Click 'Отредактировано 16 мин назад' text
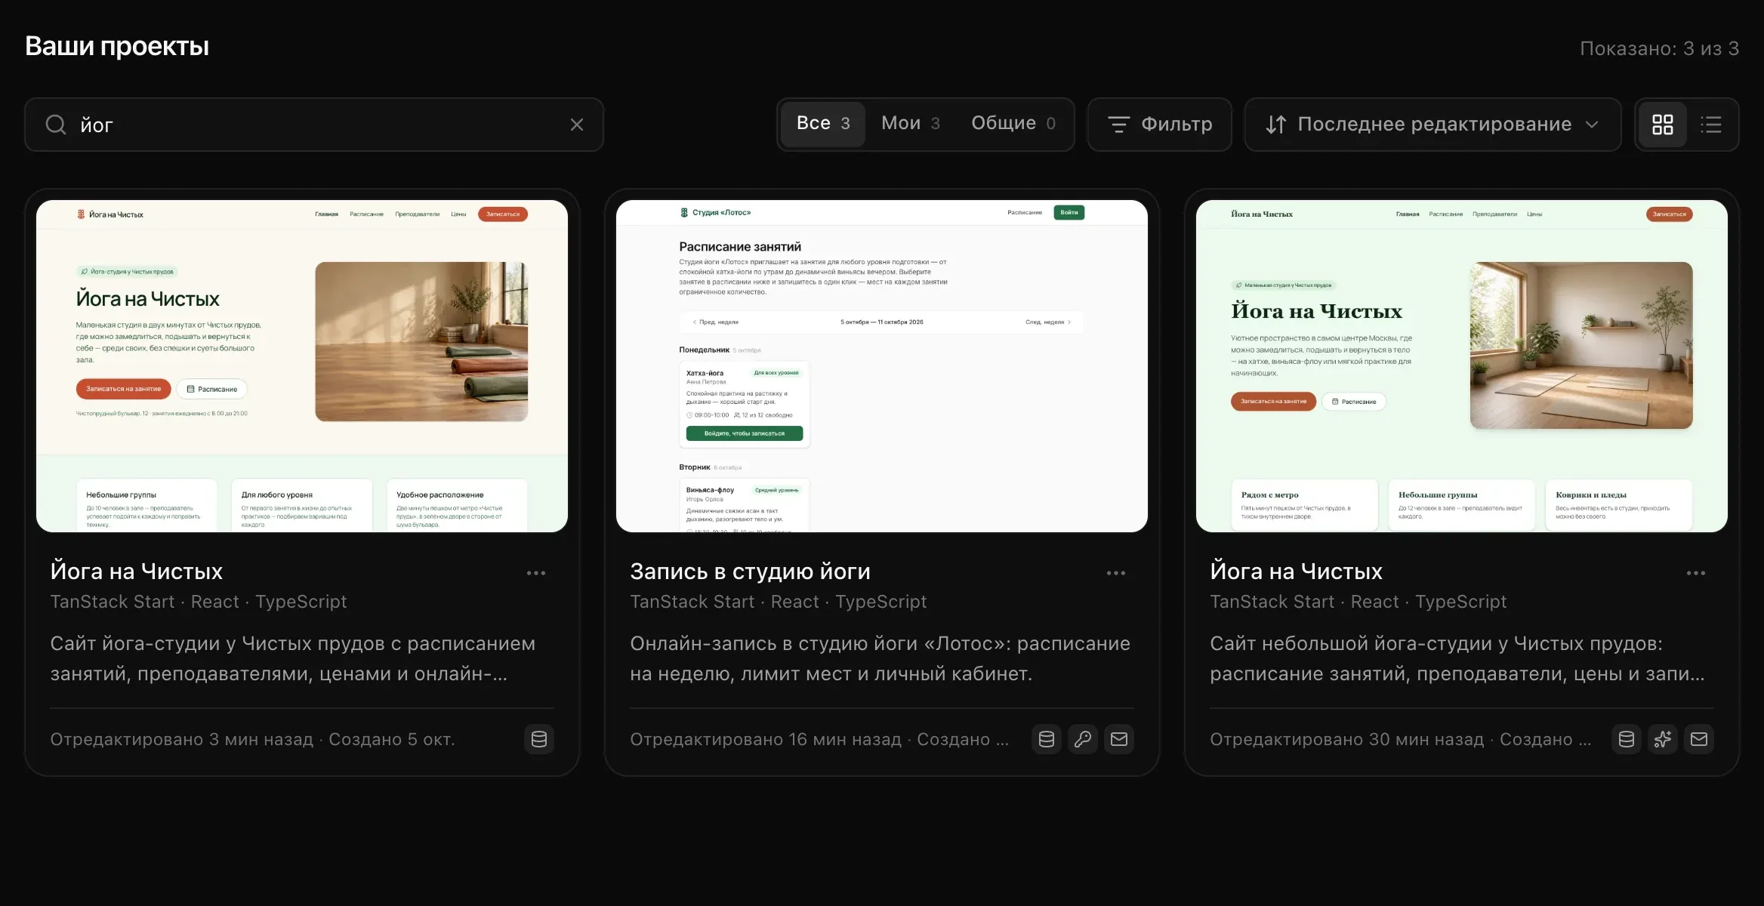1764x906 pixels. [x=766, y=739]
